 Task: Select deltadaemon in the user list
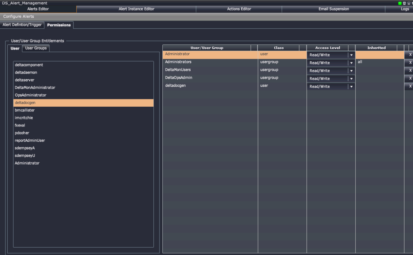[x=83, y=73]
